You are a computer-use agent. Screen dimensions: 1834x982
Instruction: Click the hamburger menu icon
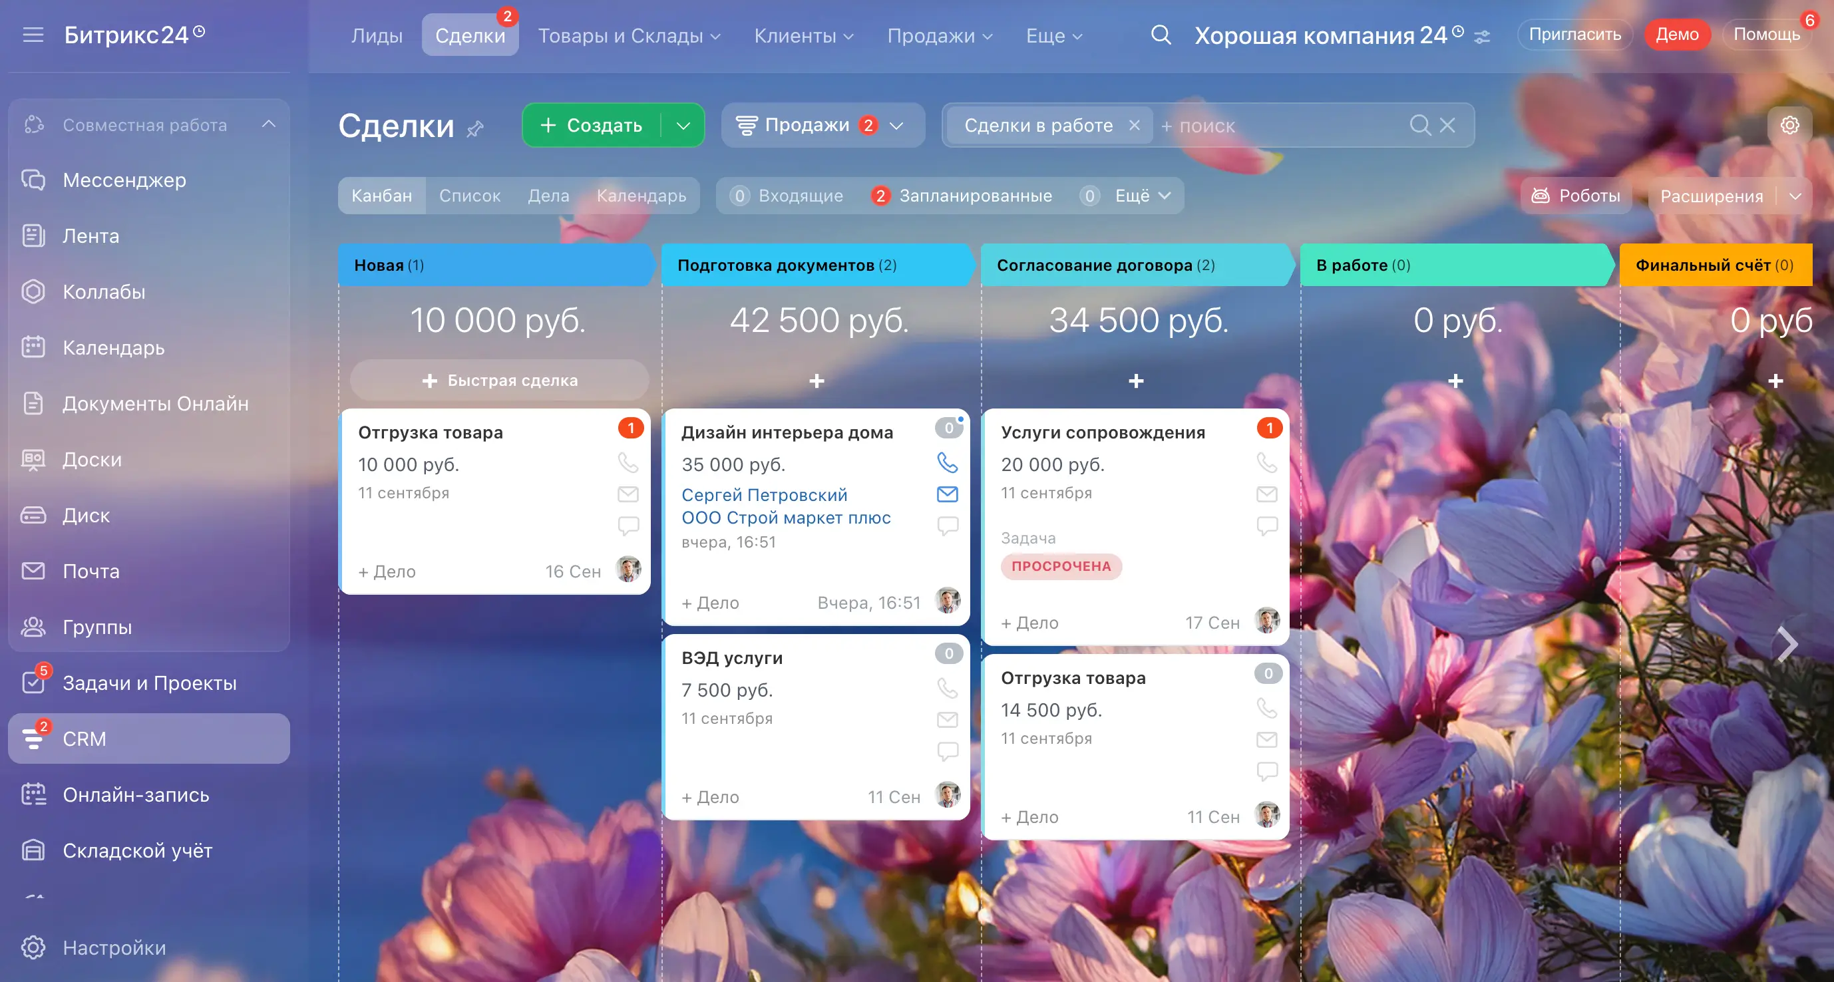[x=33, y=35]
